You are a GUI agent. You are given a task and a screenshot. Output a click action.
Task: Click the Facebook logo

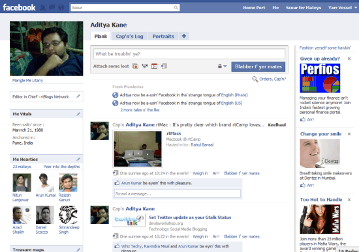tap(19, 8)
